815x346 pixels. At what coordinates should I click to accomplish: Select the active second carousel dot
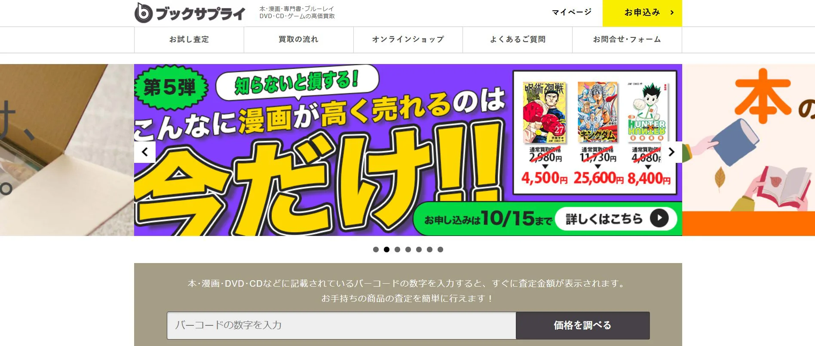[386, 249]
